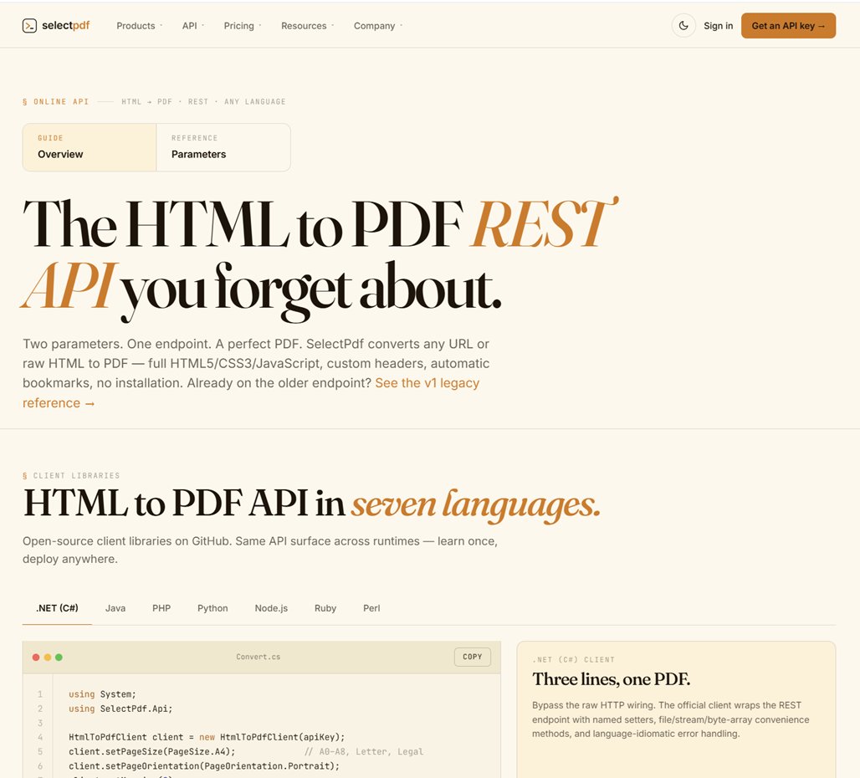The image size is (860, 778).
Task: Select the Guide Overview tab
Action: point(90,147)
